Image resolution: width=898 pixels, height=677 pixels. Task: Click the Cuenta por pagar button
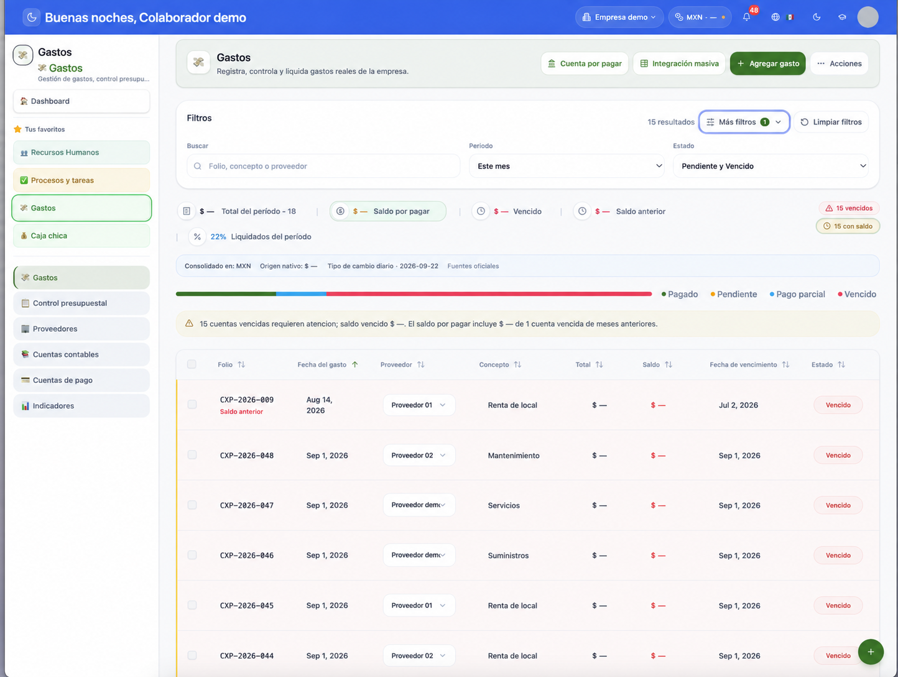[x=585, y=63]
